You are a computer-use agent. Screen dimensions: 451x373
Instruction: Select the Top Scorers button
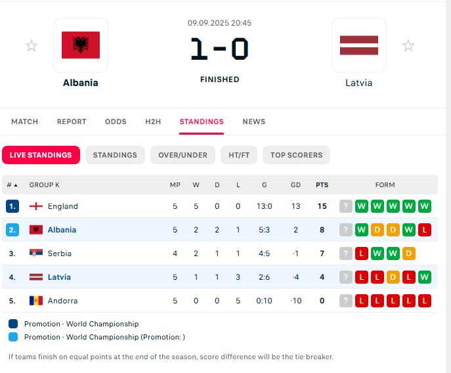[296, 155]
